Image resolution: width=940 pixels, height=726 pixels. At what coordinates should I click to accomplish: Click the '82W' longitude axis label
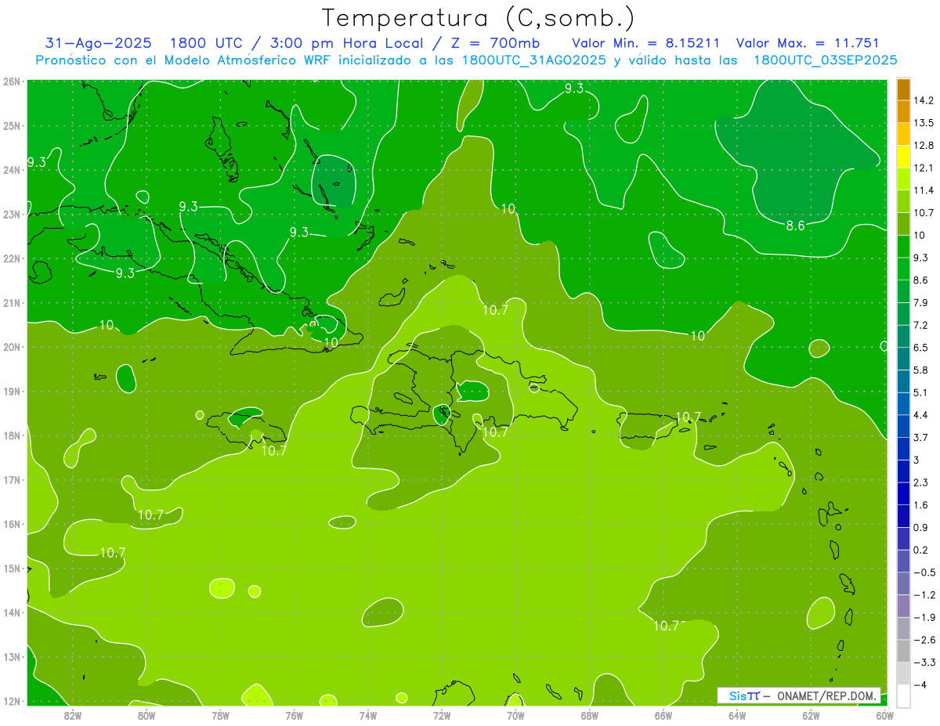click(x=73, y=715)
